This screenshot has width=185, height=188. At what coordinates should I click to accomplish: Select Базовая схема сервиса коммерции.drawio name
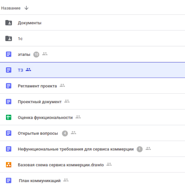(61, 165)
